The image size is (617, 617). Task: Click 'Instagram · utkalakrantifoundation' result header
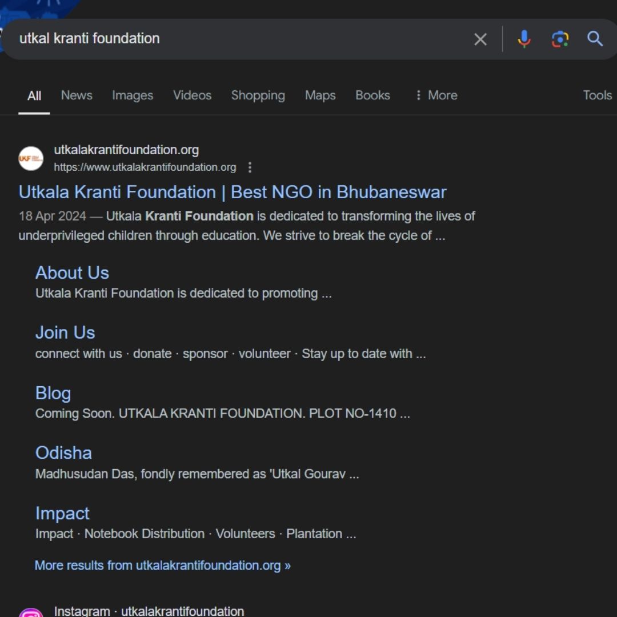[149, 611]
